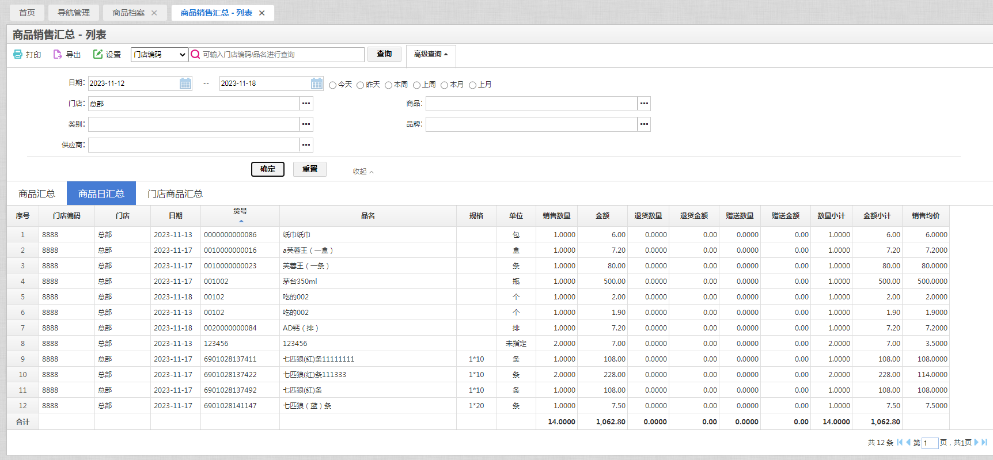Viewport: 993px width, 460px height.
Task: Switch to the 首页 tab
Action: (27, 13)
